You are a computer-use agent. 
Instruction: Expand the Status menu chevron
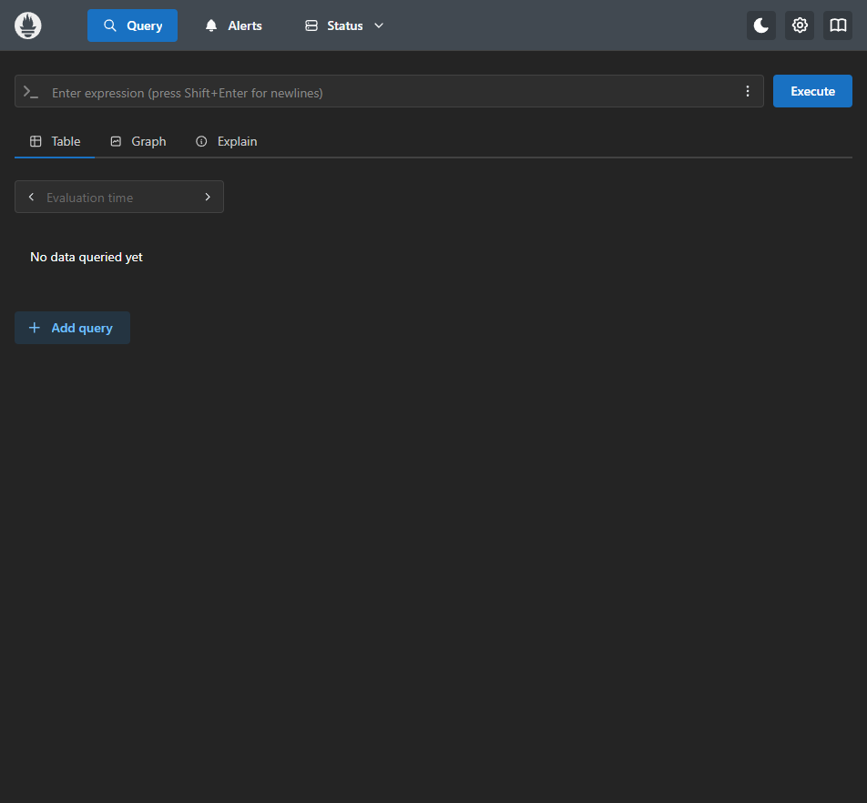tap(379, 25)
